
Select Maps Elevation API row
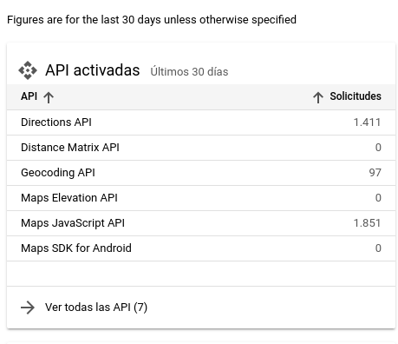tap(201, 198)
